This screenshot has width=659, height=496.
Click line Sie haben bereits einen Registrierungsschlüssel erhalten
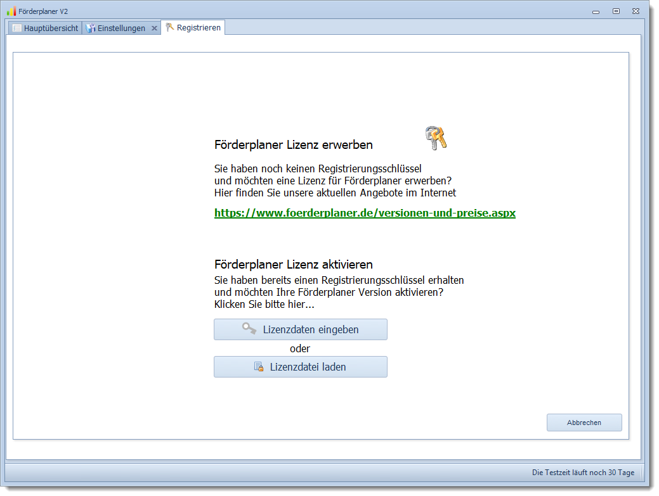click(x=339, y=281)
